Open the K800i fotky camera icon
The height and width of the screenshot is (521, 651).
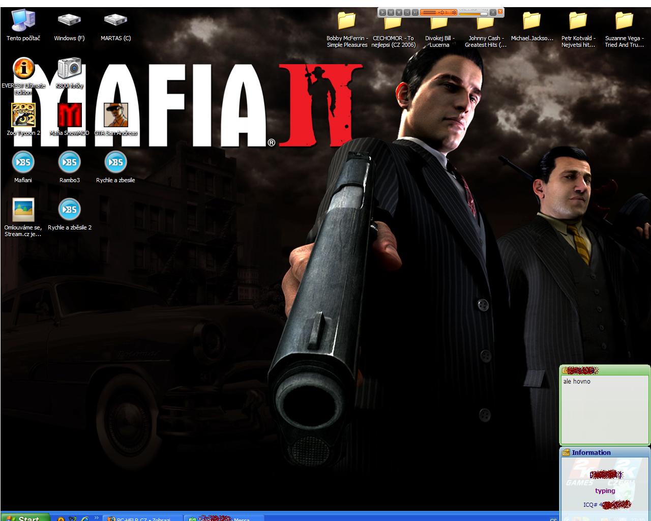coord(69,73)
